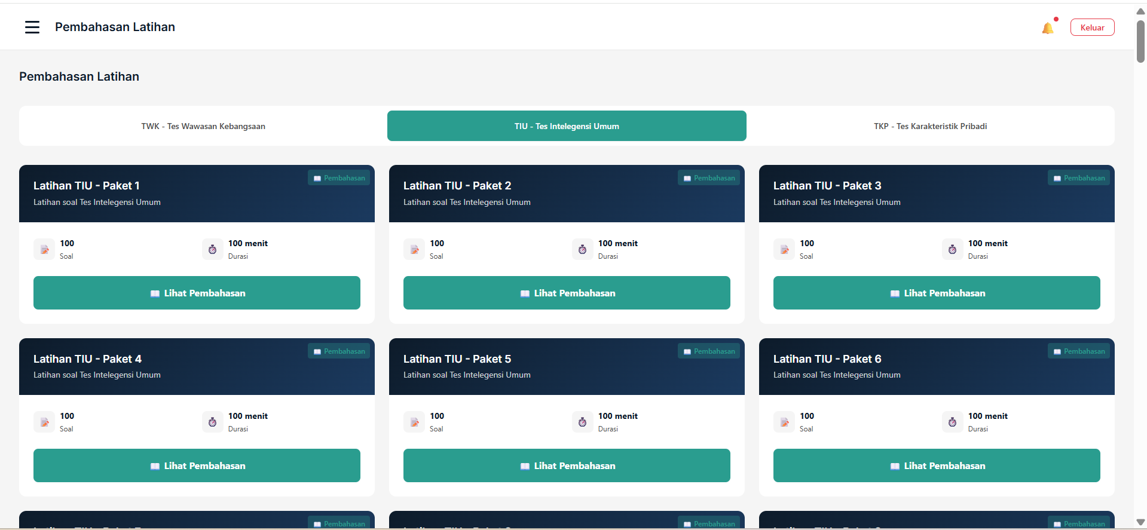
Task: Open the TKP - Tes Karakteristik Pribadi tab
Action: coord(930,126)
